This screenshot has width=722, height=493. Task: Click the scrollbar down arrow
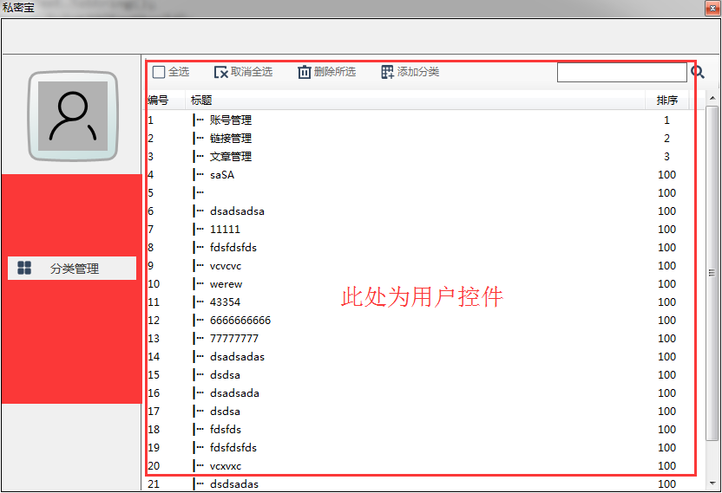click(x=712, y=483)
